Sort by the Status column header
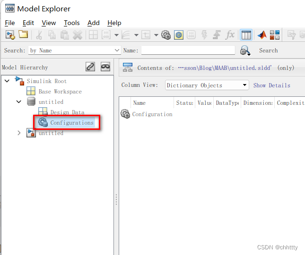The height and width of the screenshot is (255, 305). point(184,102)
